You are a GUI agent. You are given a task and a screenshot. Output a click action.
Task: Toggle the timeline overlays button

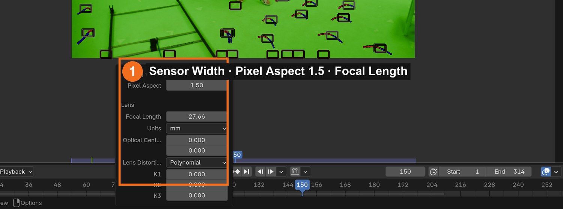click(546, 172)
